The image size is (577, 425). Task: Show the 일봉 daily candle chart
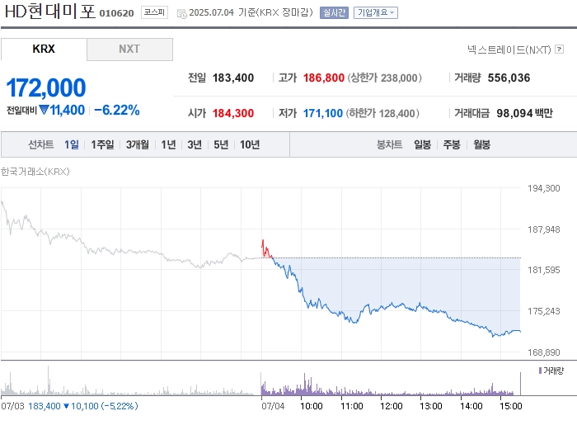click(422, 144)
